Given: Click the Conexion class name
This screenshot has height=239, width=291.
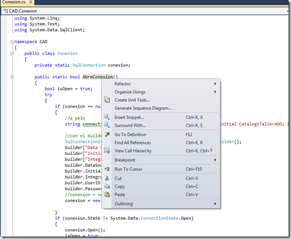Looking at the screenshot, I should pyautogui.click(x=67, y=53).
